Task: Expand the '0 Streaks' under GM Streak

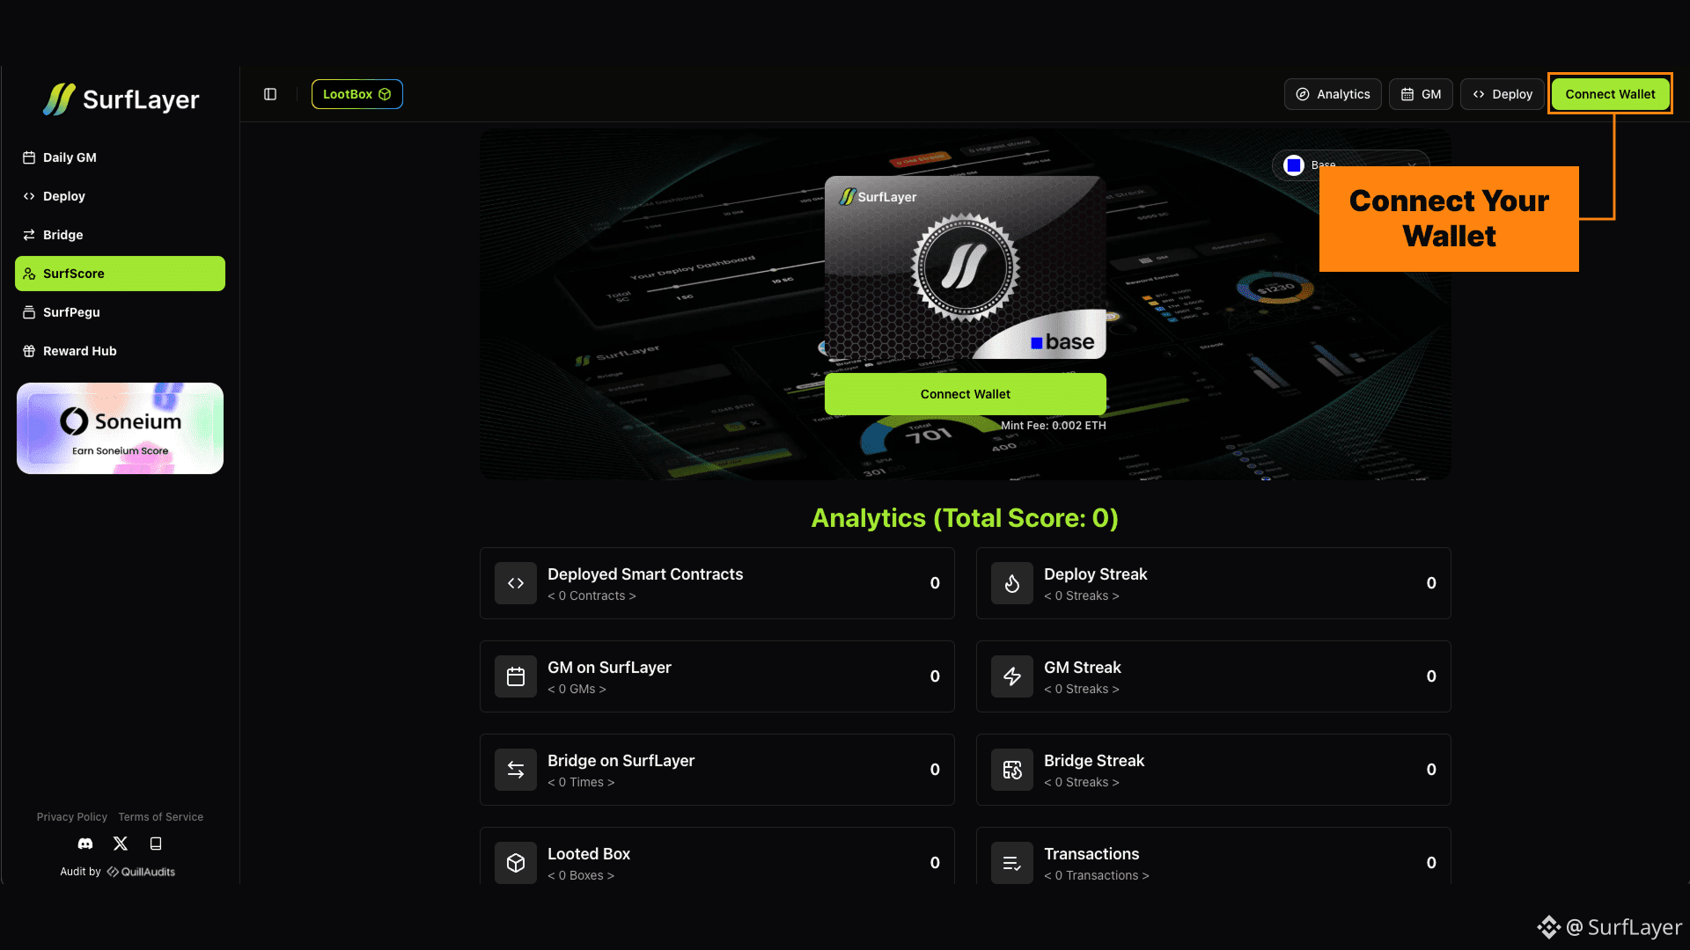Action: pos(1081,690)
